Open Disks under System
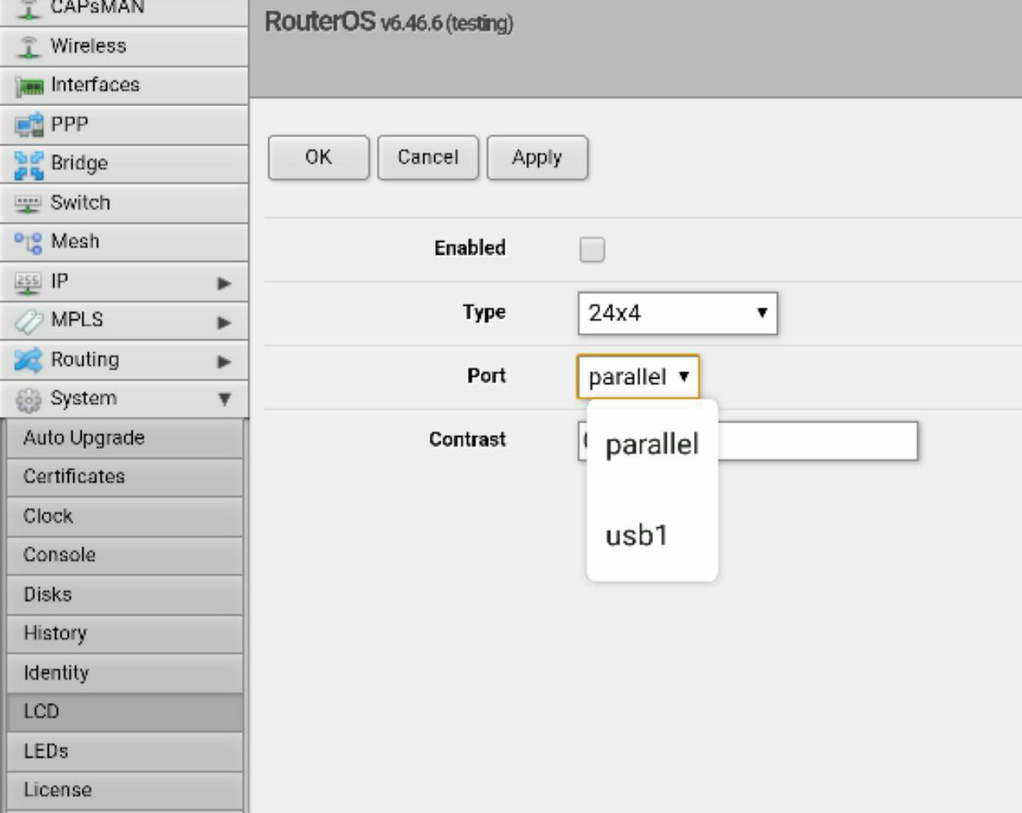Screen dimensions: 1022x813 pos(125,594)
